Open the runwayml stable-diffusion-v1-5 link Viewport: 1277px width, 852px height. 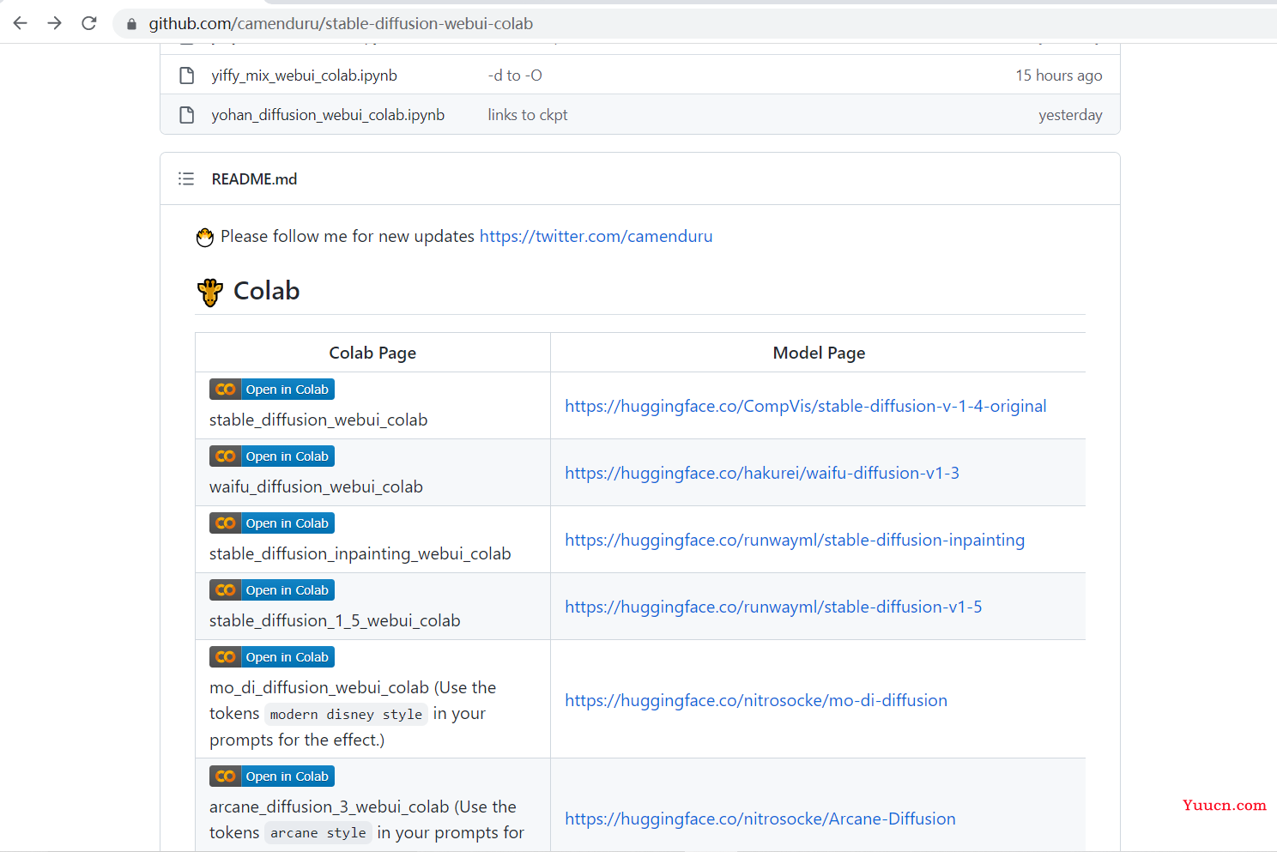(773, 607)
